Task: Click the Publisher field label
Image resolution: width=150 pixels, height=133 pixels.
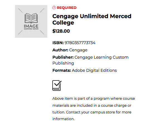Action: (x=63, y=57)
